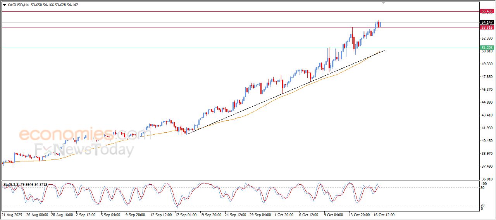Click the 21 Aug 2025 date label
The width and height of the screenshot is (496, 220).
click(x=12, y=214)
